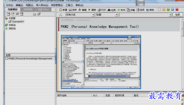Click the plain folder icon in tree toolbar

[34, 14]
